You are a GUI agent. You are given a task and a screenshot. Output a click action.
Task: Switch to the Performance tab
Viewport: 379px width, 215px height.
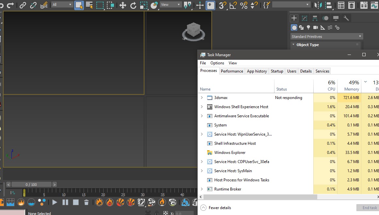point(232,71)
